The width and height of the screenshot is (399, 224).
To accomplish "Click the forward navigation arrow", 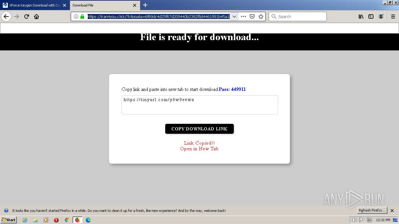I will coord(17,16).
